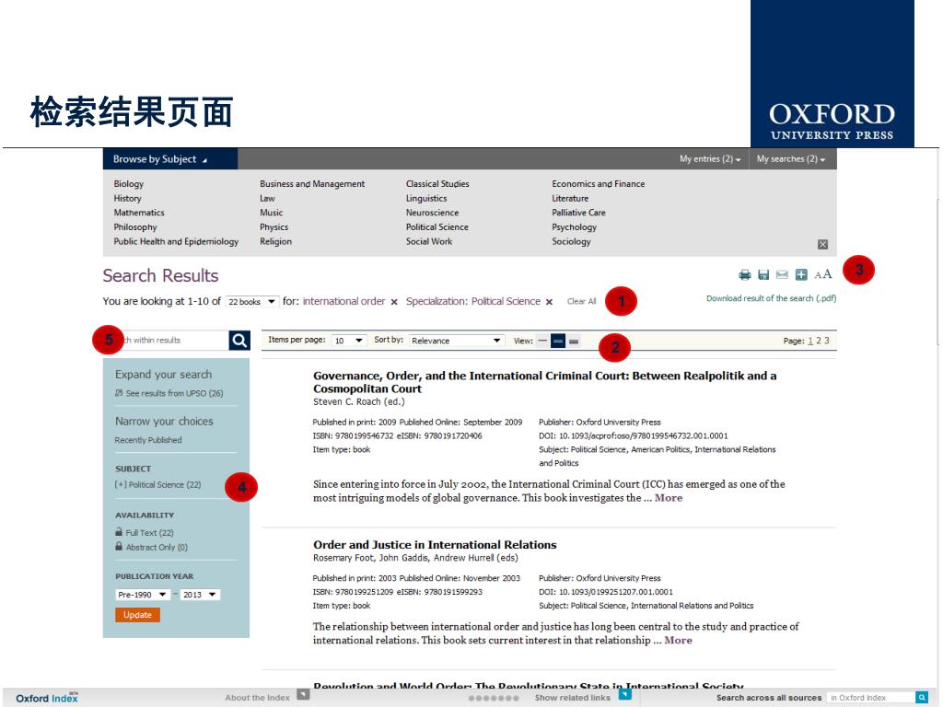This screenshot has height=707, width=943.
Task: Browse the Law subject
Action: 267,199
